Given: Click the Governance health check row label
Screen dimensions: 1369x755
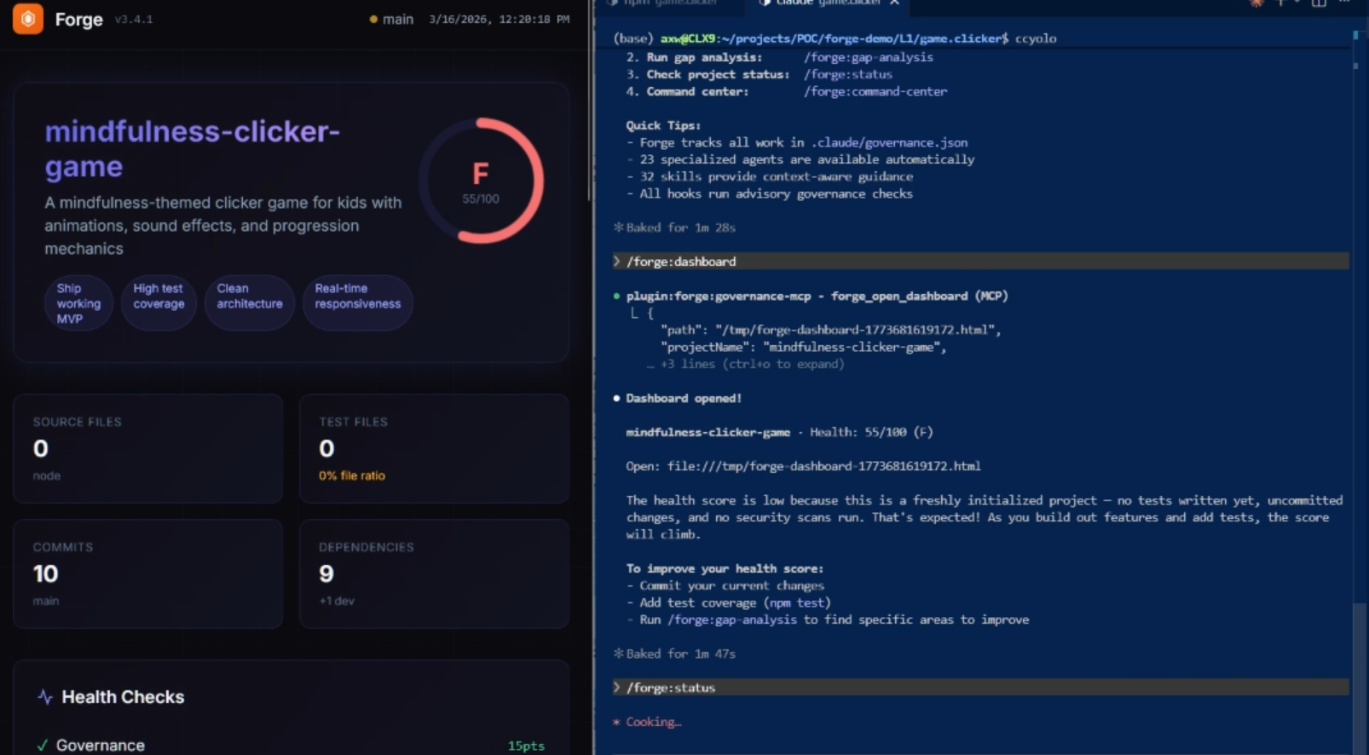Looking at the screenshot, I should (x=101, y=746).
